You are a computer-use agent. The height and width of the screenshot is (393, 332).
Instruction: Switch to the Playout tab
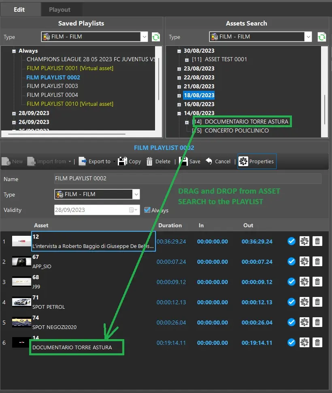tap(60, 10)
